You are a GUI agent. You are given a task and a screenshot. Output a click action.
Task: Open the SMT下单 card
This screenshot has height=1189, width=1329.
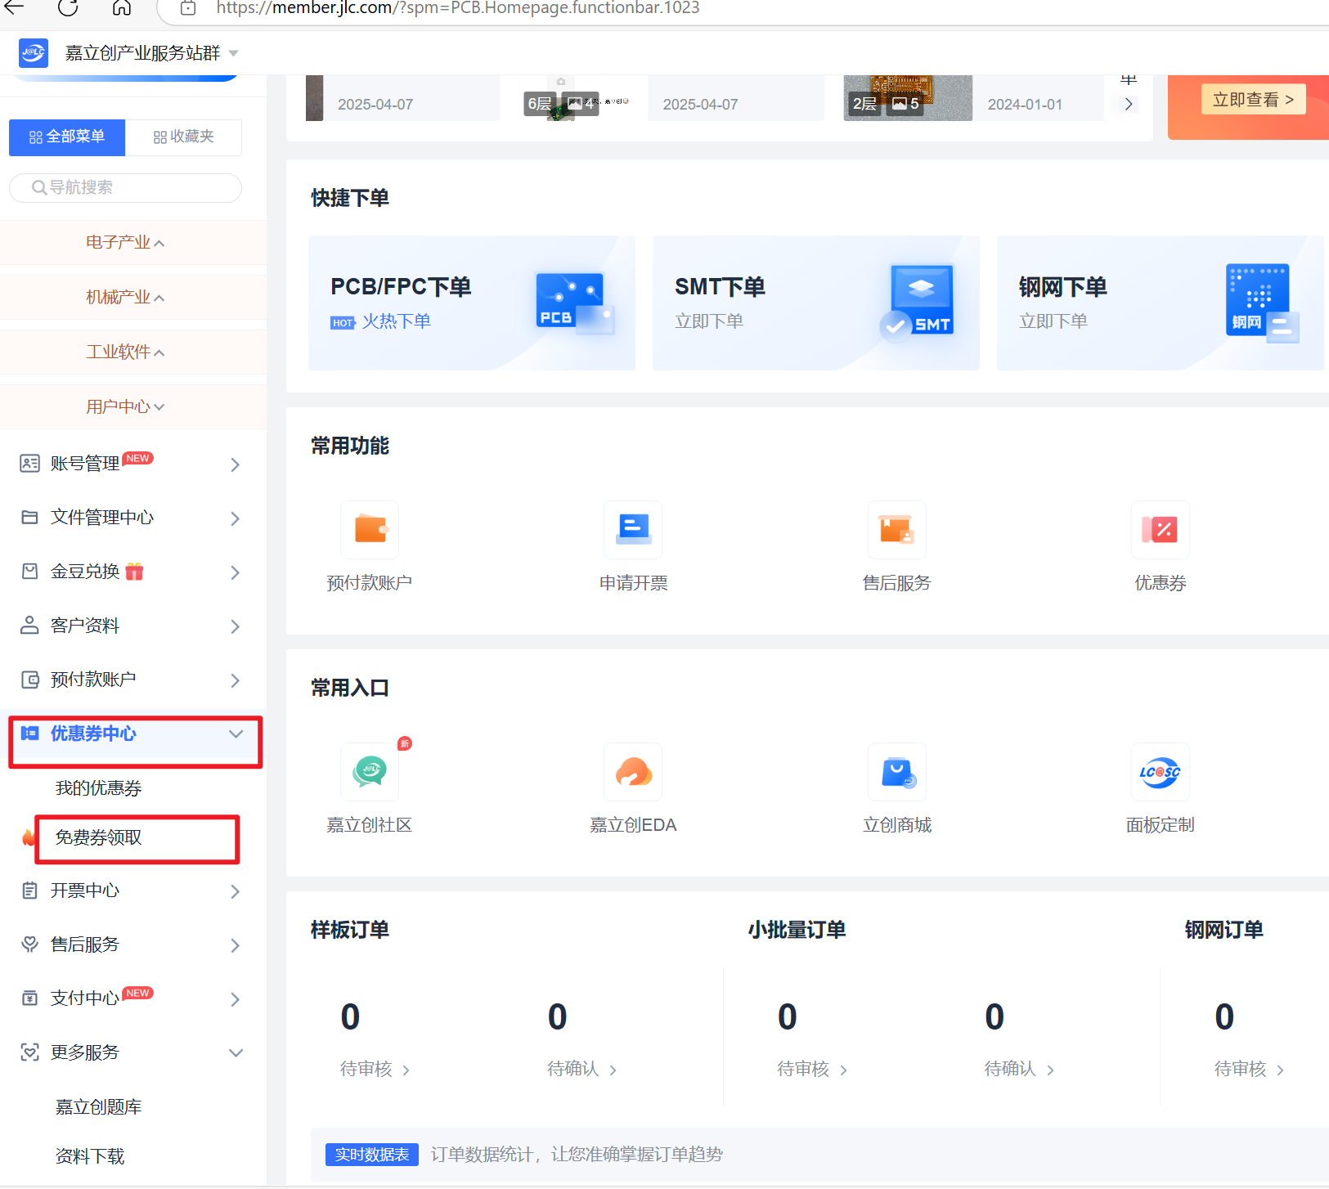[816, 303]
